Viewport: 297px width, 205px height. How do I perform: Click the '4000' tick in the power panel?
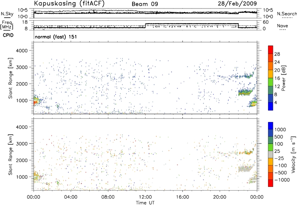tap(22, 51)
